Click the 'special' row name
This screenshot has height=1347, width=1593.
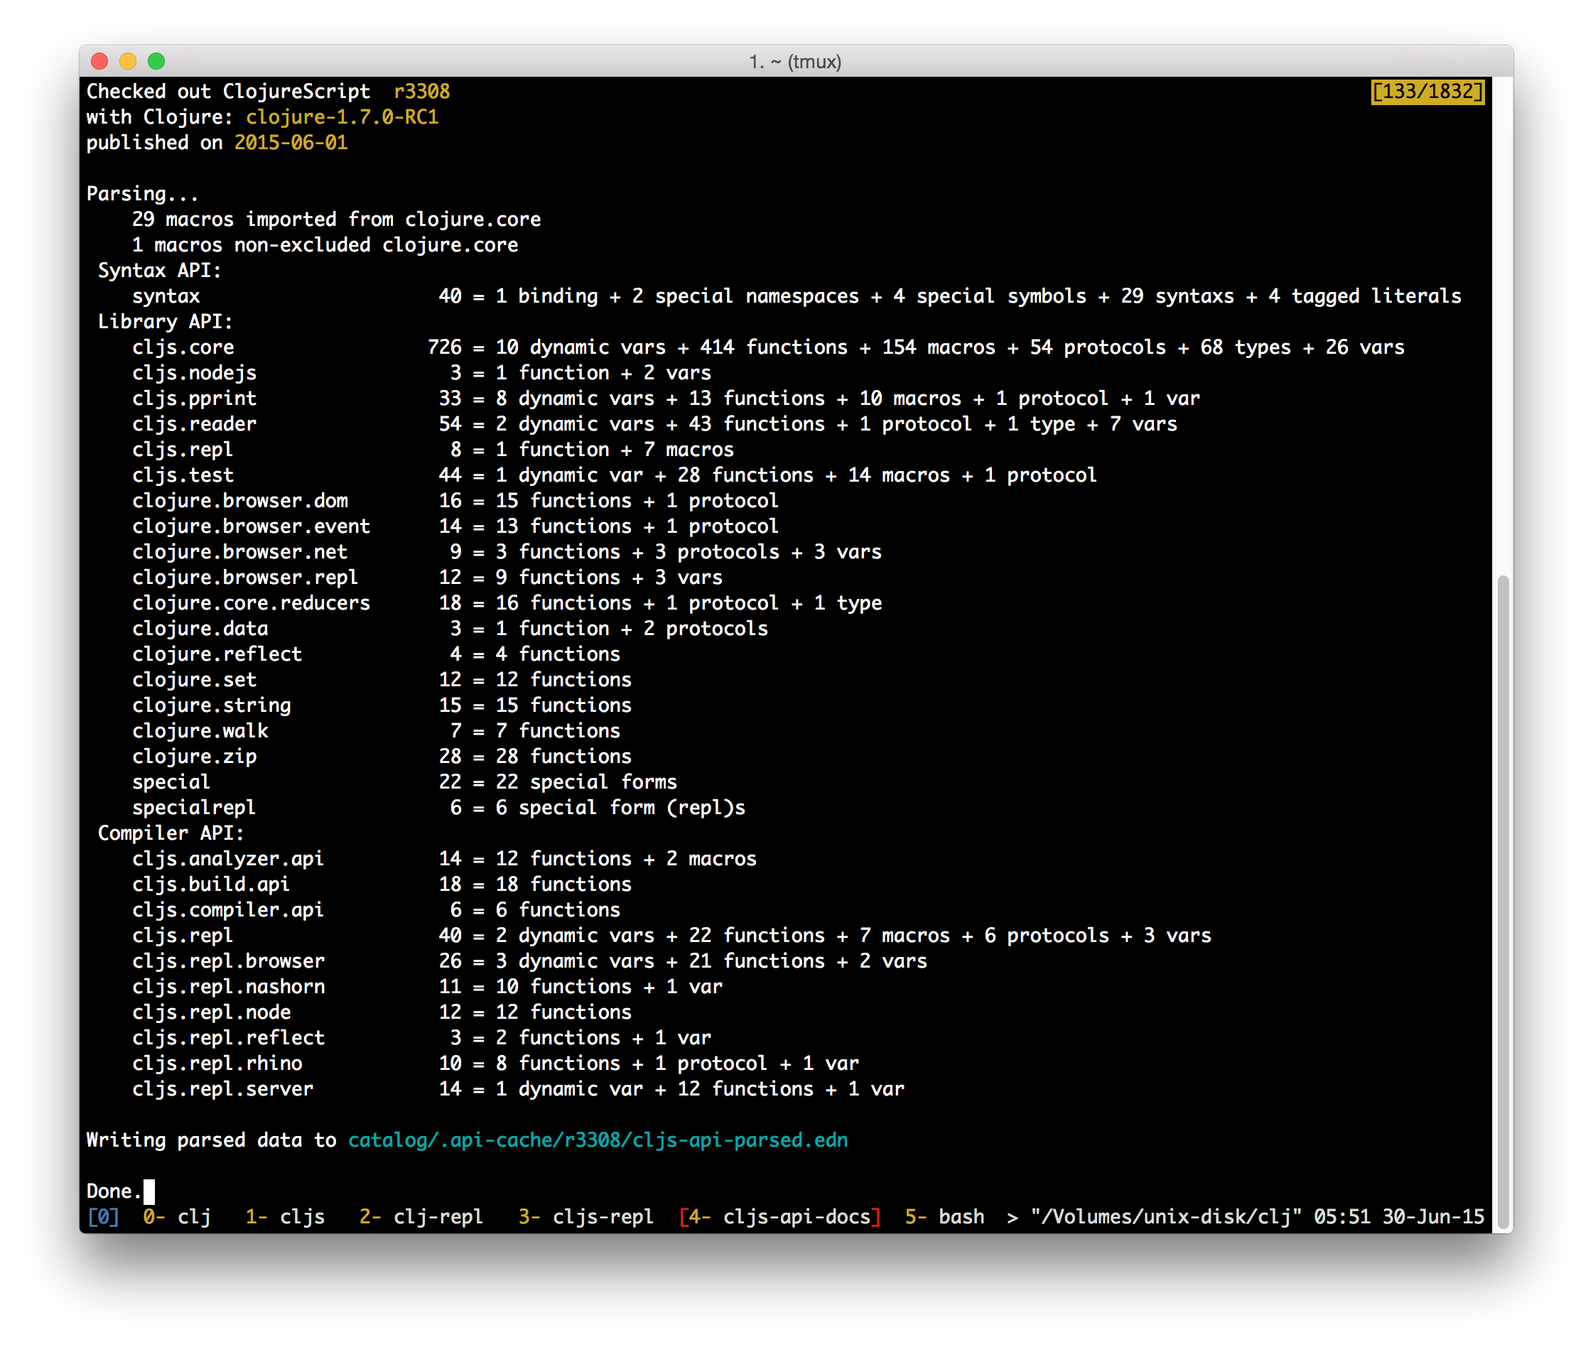171,782
